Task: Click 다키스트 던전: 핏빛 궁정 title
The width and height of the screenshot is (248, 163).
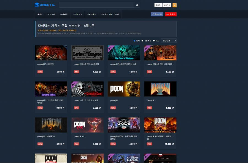Action: [86, 100]
